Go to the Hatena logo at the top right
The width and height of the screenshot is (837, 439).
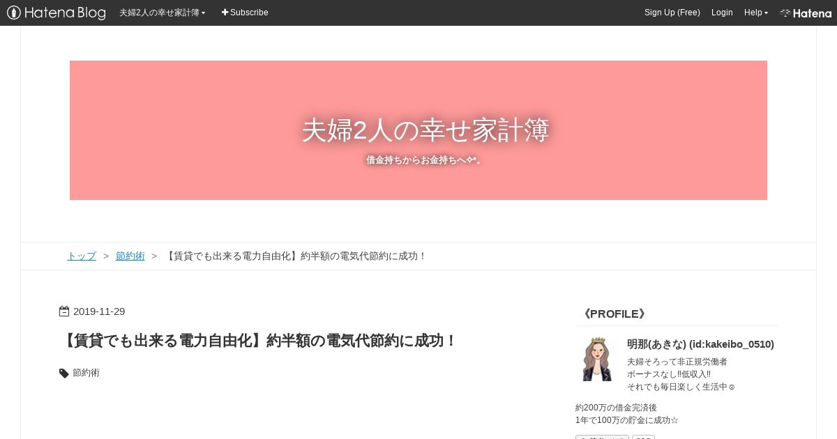tap(806, 13)
